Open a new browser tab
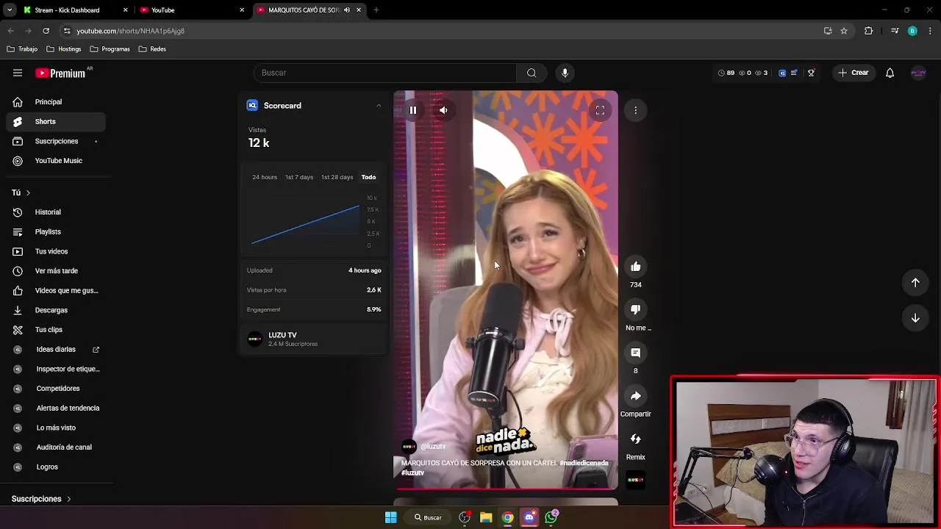This screenshot has width=941, height=529. [376, 10]
